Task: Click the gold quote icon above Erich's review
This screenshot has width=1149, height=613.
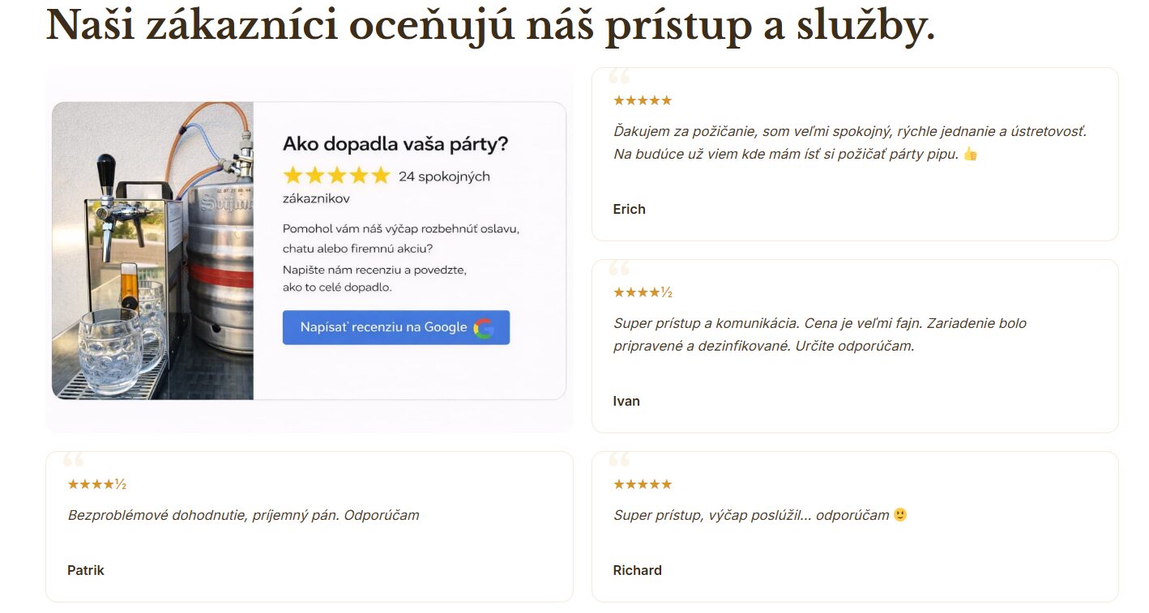Action: coord(618,78)
